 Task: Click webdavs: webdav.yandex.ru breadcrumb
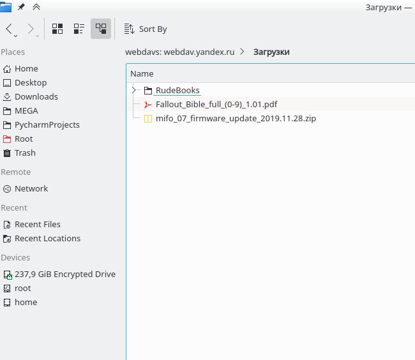point(179,52)
